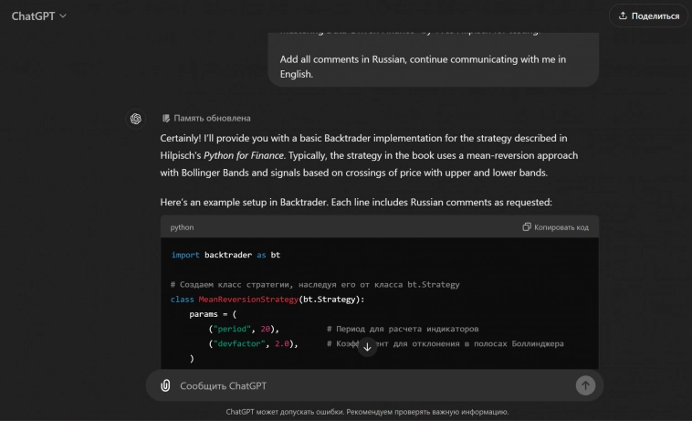Click the scroll-to-bottom down arrow
692x421 pixels.
367,347
